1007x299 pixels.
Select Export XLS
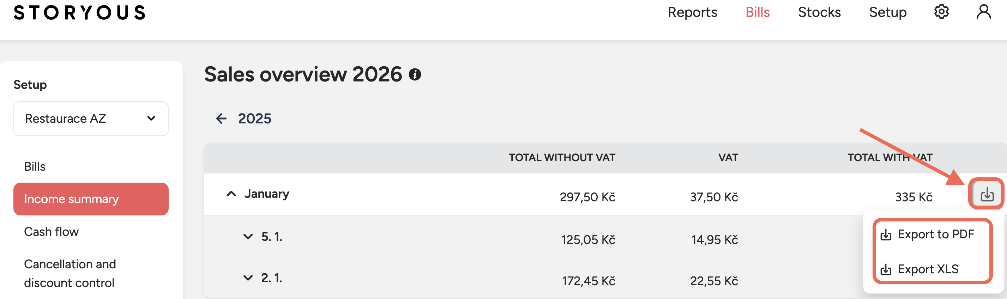tap(928, 269)
